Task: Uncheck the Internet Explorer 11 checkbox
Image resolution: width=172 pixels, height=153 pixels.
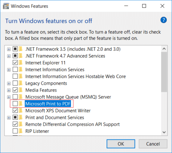Action: (x=15, y=63)
